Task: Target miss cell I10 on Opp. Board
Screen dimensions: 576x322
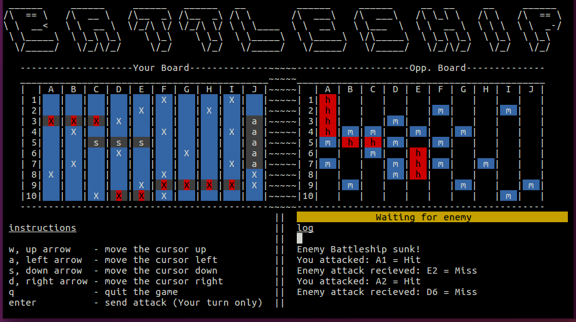Action: pyautogui.click(x=508, y=196)
